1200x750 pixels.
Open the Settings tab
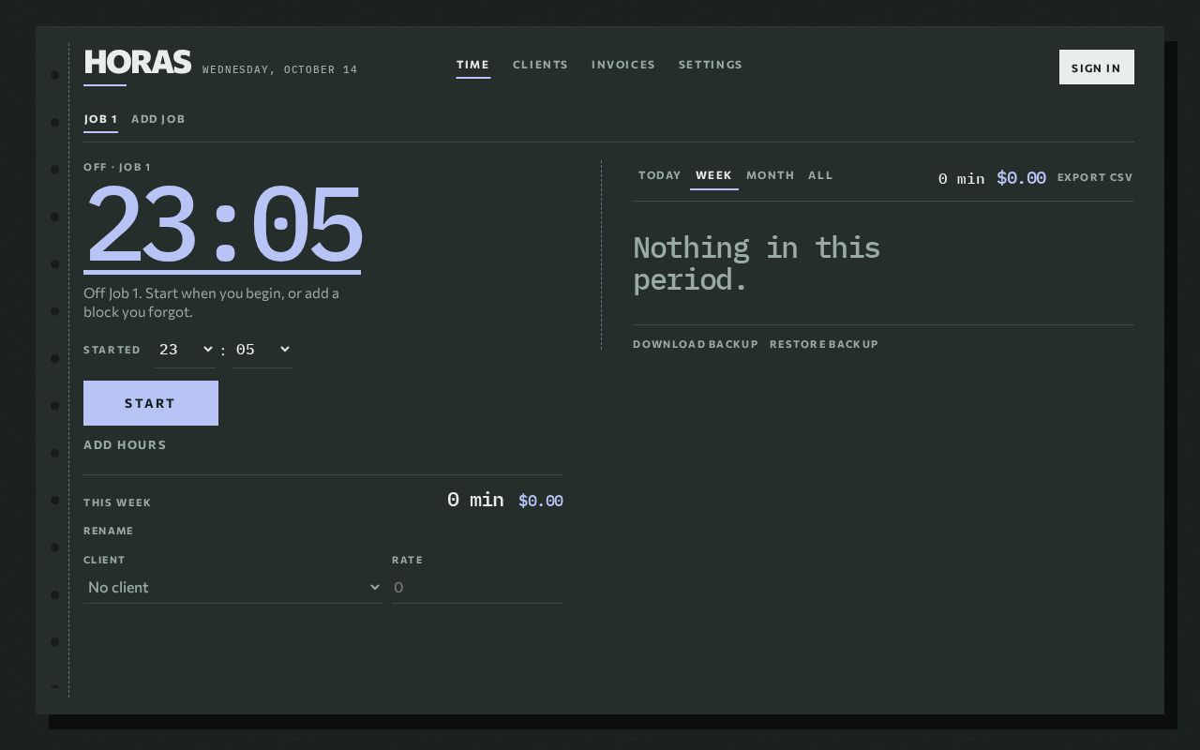711,65
